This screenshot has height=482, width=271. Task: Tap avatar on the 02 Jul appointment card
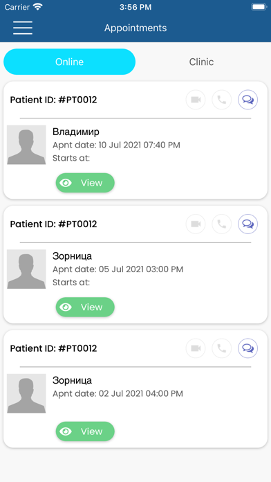coord(26,393)
